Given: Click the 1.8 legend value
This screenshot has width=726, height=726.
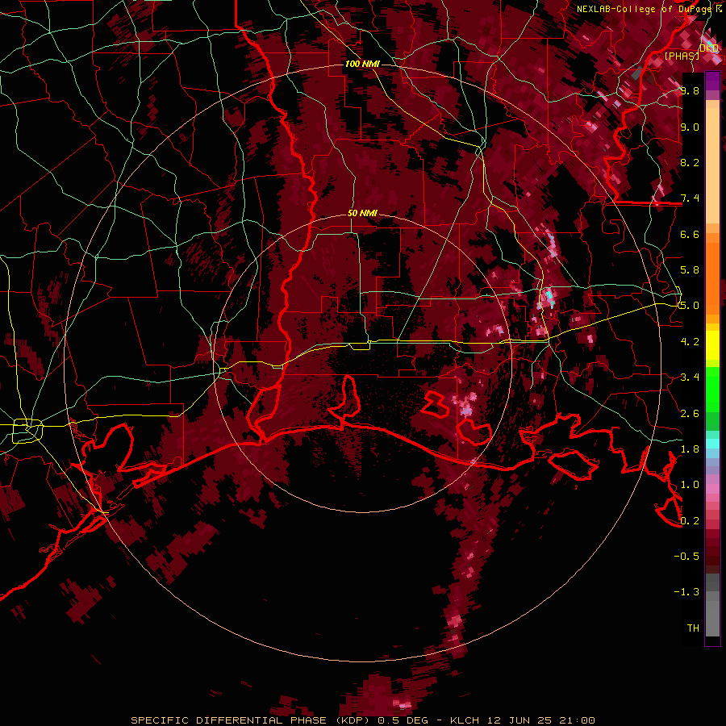Looking at the screenshot, I should pyautogui.click(x=690, y=449).
